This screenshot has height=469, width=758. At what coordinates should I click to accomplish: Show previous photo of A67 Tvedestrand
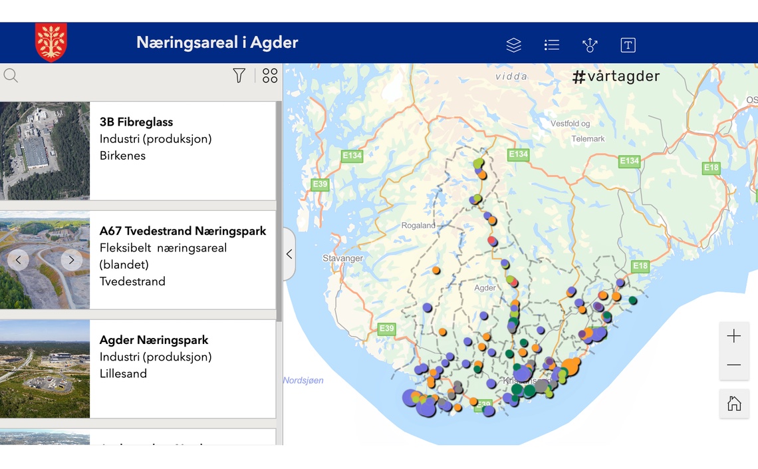click(18, 259)
